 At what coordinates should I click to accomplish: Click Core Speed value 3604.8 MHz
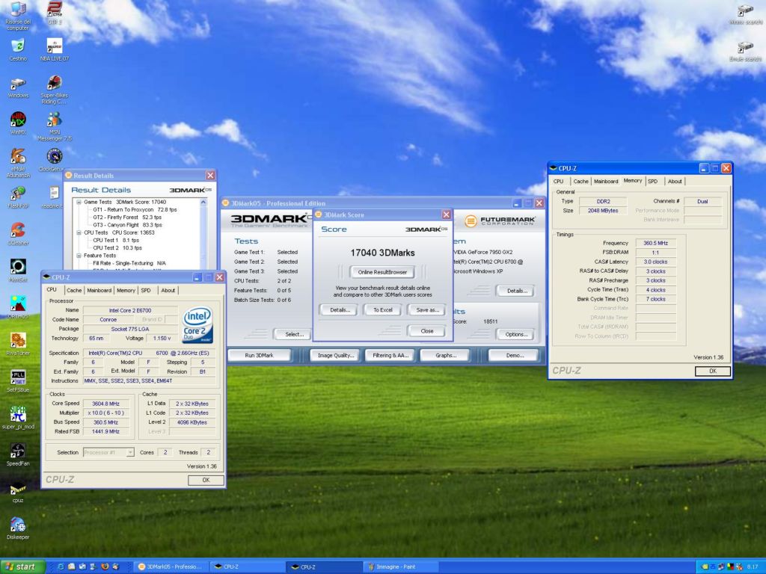105,404
